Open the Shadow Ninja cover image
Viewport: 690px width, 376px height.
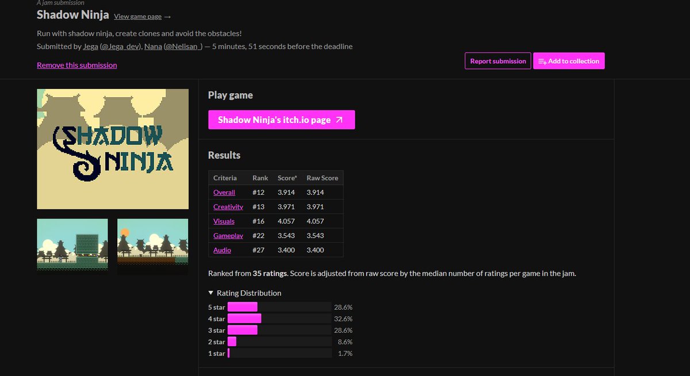[x=113, y=149]
